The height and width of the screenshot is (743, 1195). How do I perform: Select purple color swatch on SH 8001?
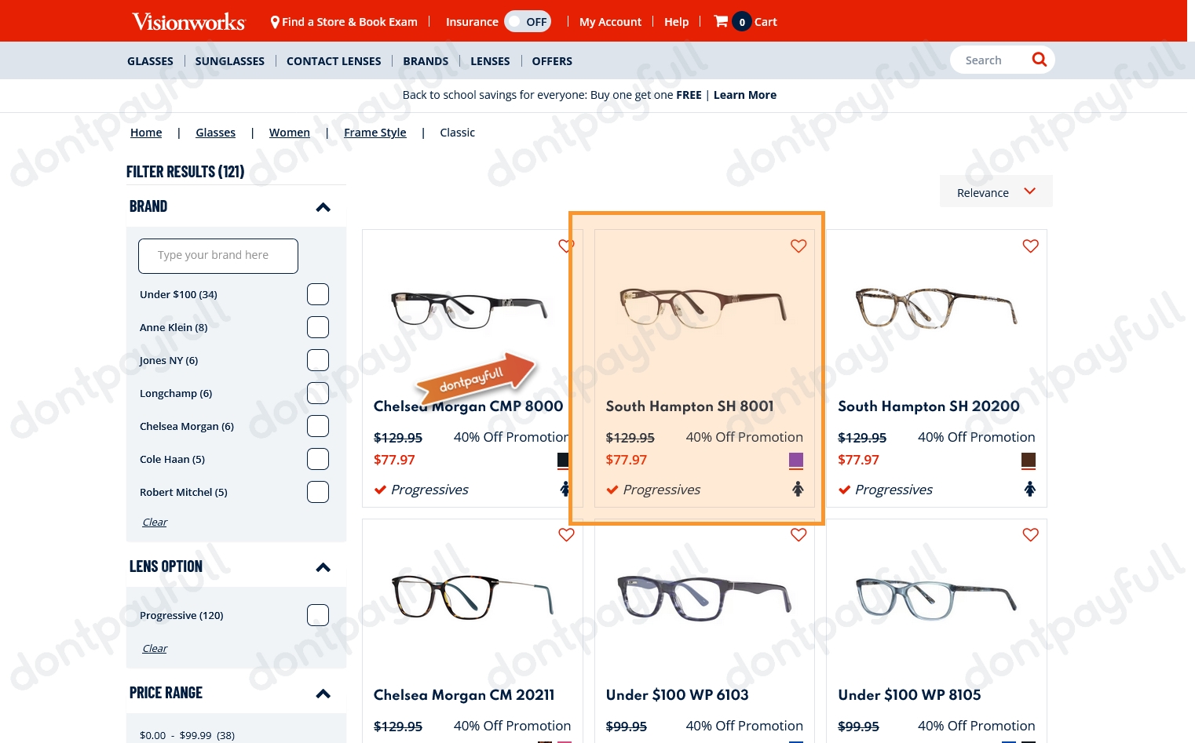coord(796,461)
